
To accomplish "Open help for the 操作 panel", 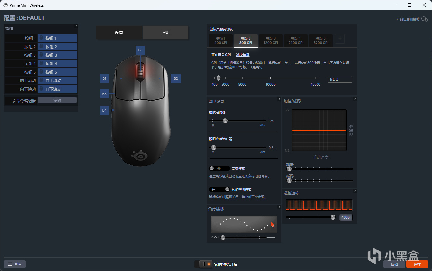I will pos(76,26).
